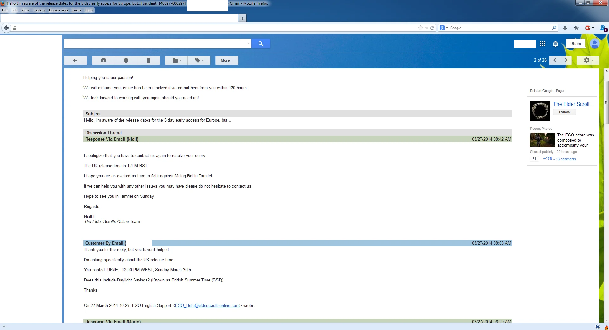The height and width of the screenshot is (330, 609).
Task: Close the bottom add-on bar
Action: tap(4, 327)
